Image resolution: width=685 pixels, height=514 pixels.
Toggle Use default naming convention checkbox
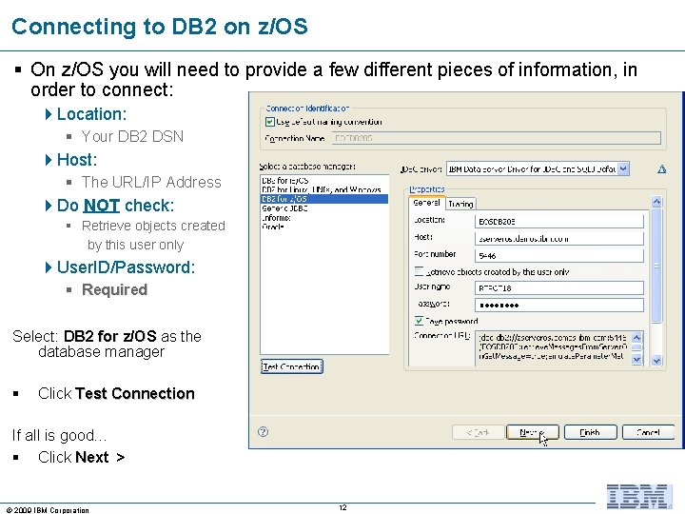pos(270,122)
